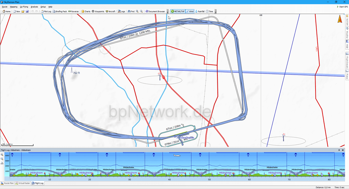Click the 07LH / 25RH 1200 MSL circuit label
Screen dimensions: 349x189
(135, 35)
